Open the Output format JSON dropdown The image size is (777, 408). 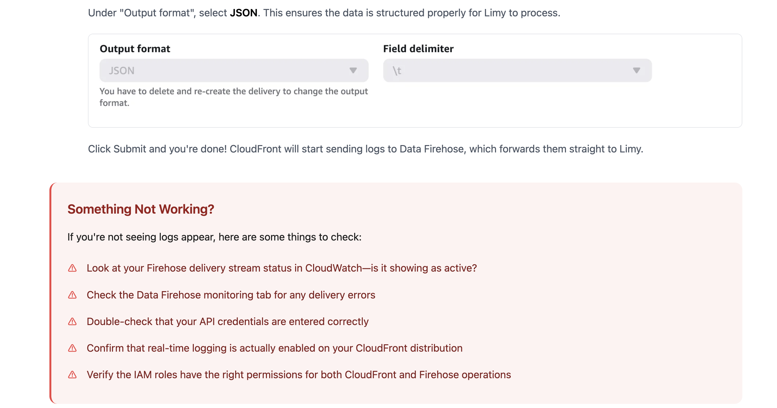click(234, 70)
